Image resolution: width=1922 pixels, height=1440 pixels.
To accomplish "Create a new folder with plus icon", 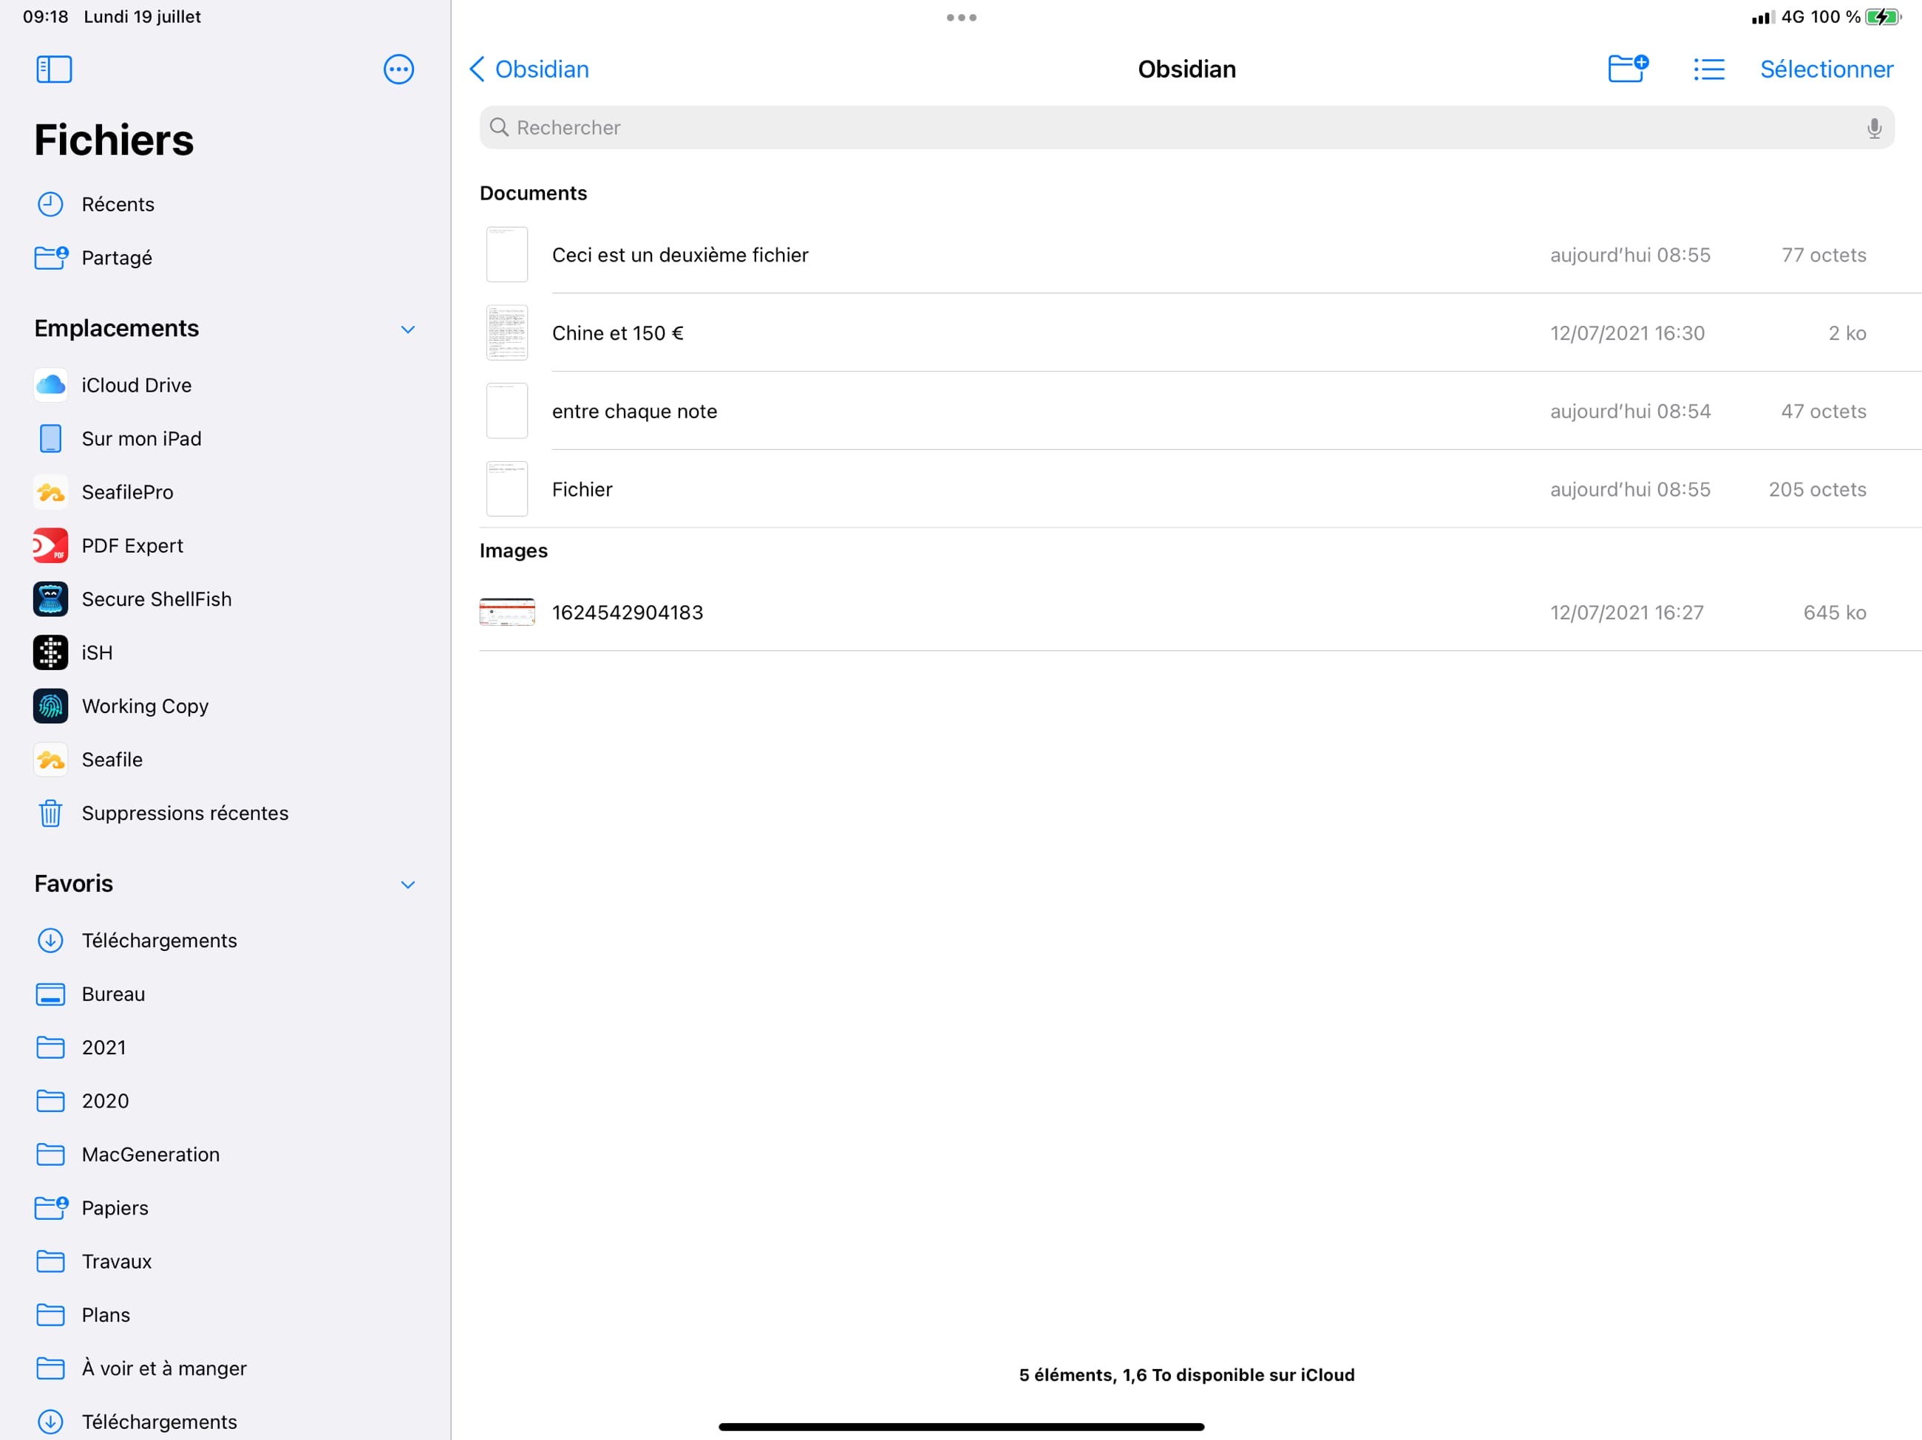I will [x=1629, y=69].
